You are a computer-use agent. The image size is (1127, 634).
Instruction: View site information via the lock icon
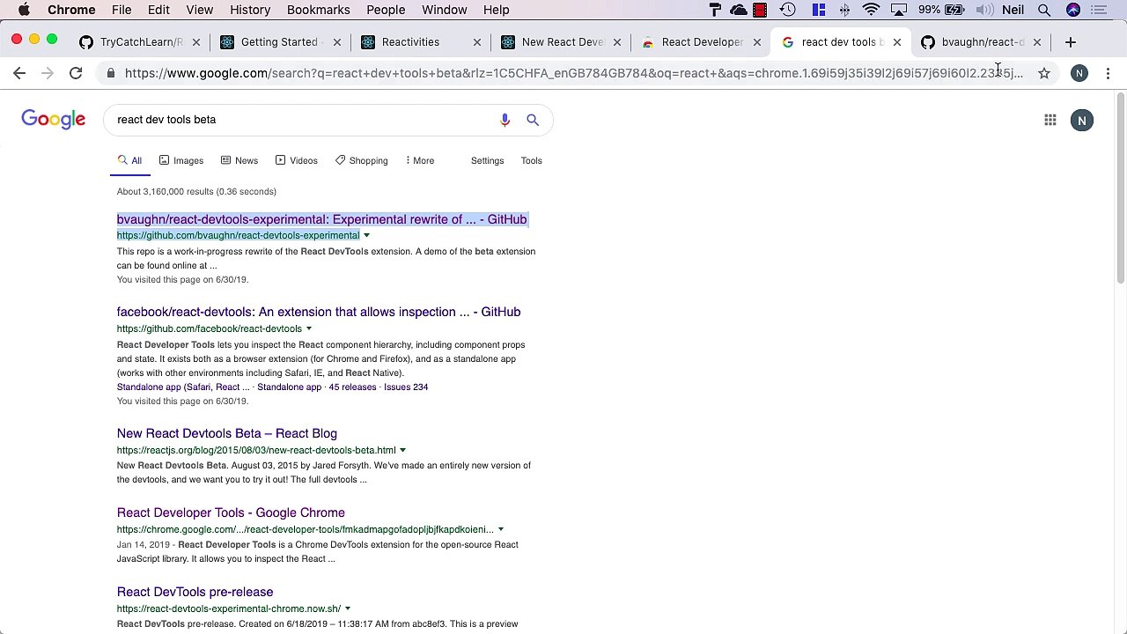coord(110,73)
